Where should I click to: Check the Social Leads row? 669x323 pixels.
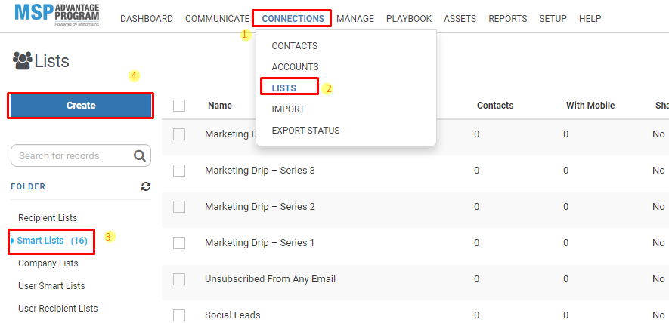click(179, 315)
